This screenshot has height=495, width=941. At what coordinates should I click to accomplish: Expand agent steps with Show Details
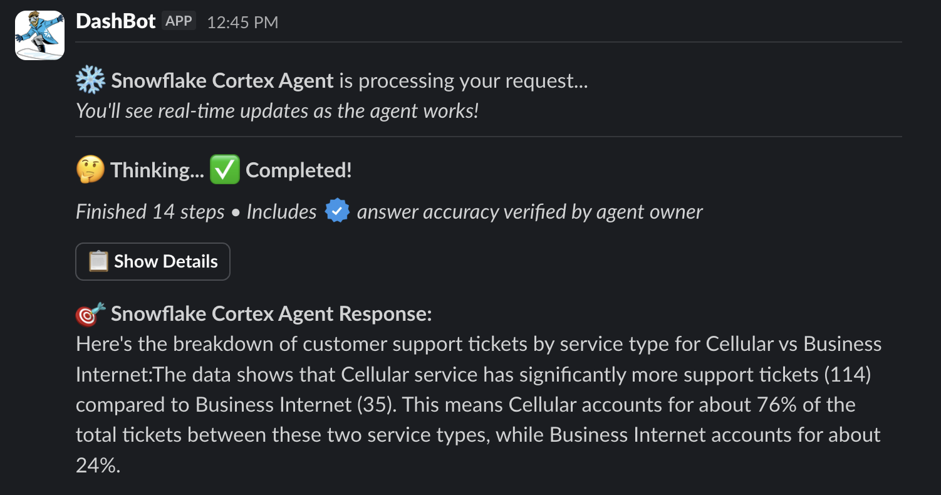[153, 261]
